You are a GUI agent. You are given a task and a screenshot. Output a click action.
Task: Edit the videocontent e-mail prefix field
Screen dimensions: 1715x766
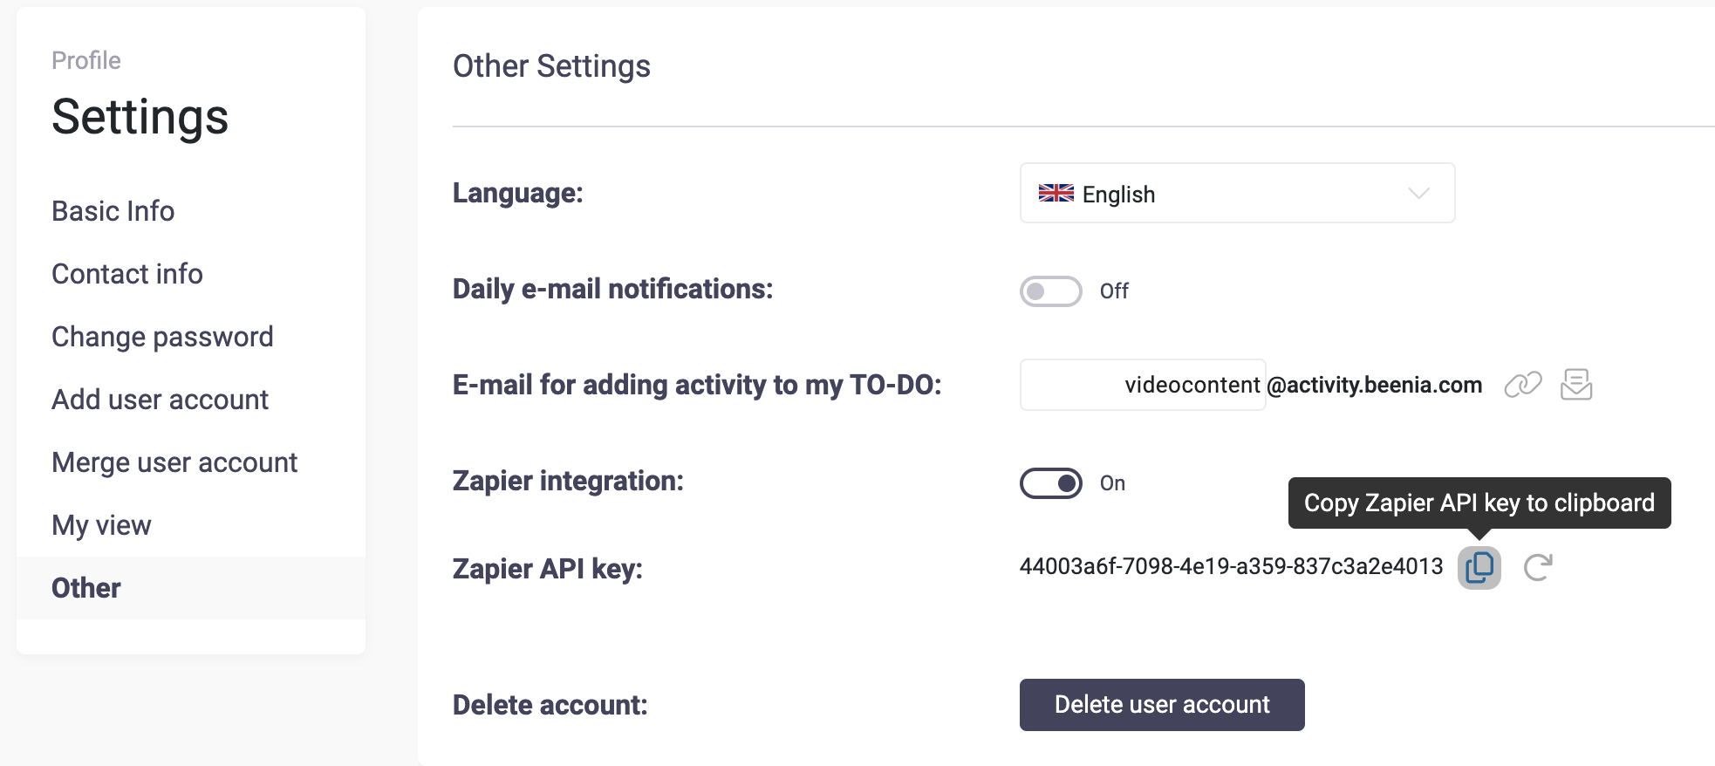click(x=1142, y=385)
